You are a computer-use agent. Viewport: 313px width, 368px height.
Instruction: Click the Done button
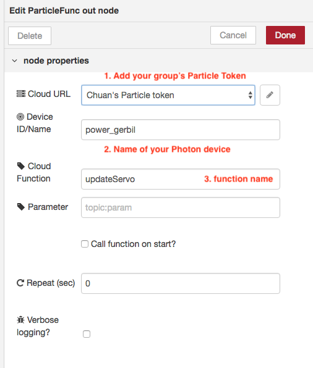[x=285, y=35]
